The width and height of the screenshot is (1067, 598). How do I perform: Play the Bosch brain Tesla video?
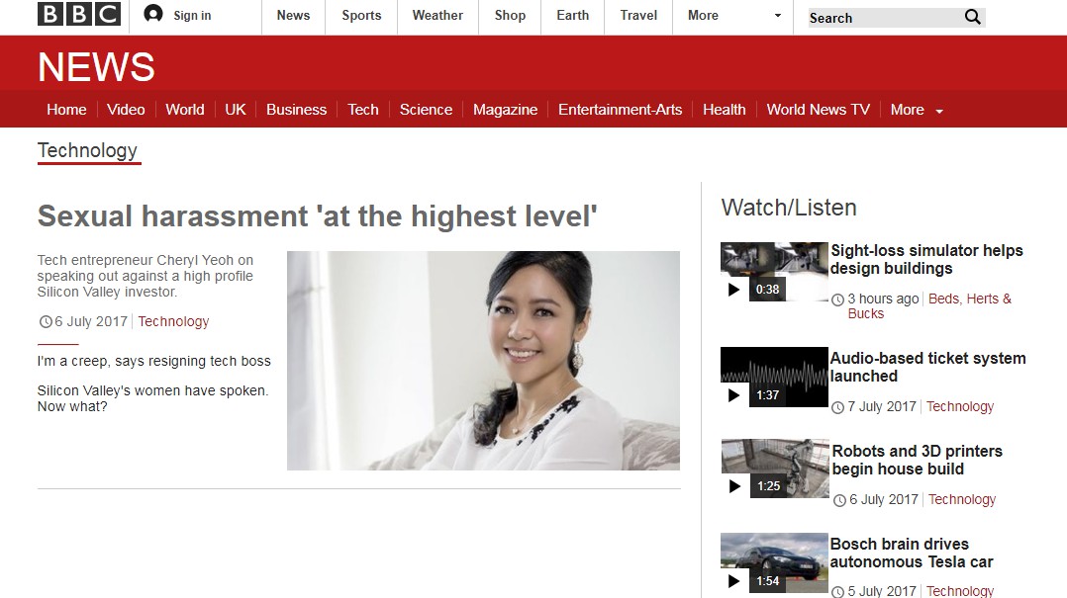pyautogui.click(x=733, y=581)
